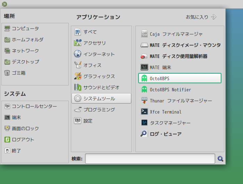Launch the ログ・ビューア magnifier icon
The image size is (243, 184).
point(144,134)
